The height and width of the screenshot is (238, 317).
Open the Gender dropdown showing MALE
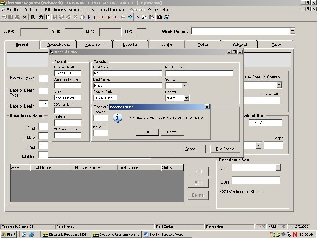(x=186, y=98)
